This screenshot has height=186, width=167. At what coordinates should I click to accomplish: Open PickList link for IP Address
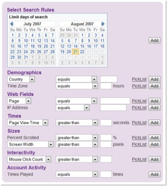click(139, 108)
